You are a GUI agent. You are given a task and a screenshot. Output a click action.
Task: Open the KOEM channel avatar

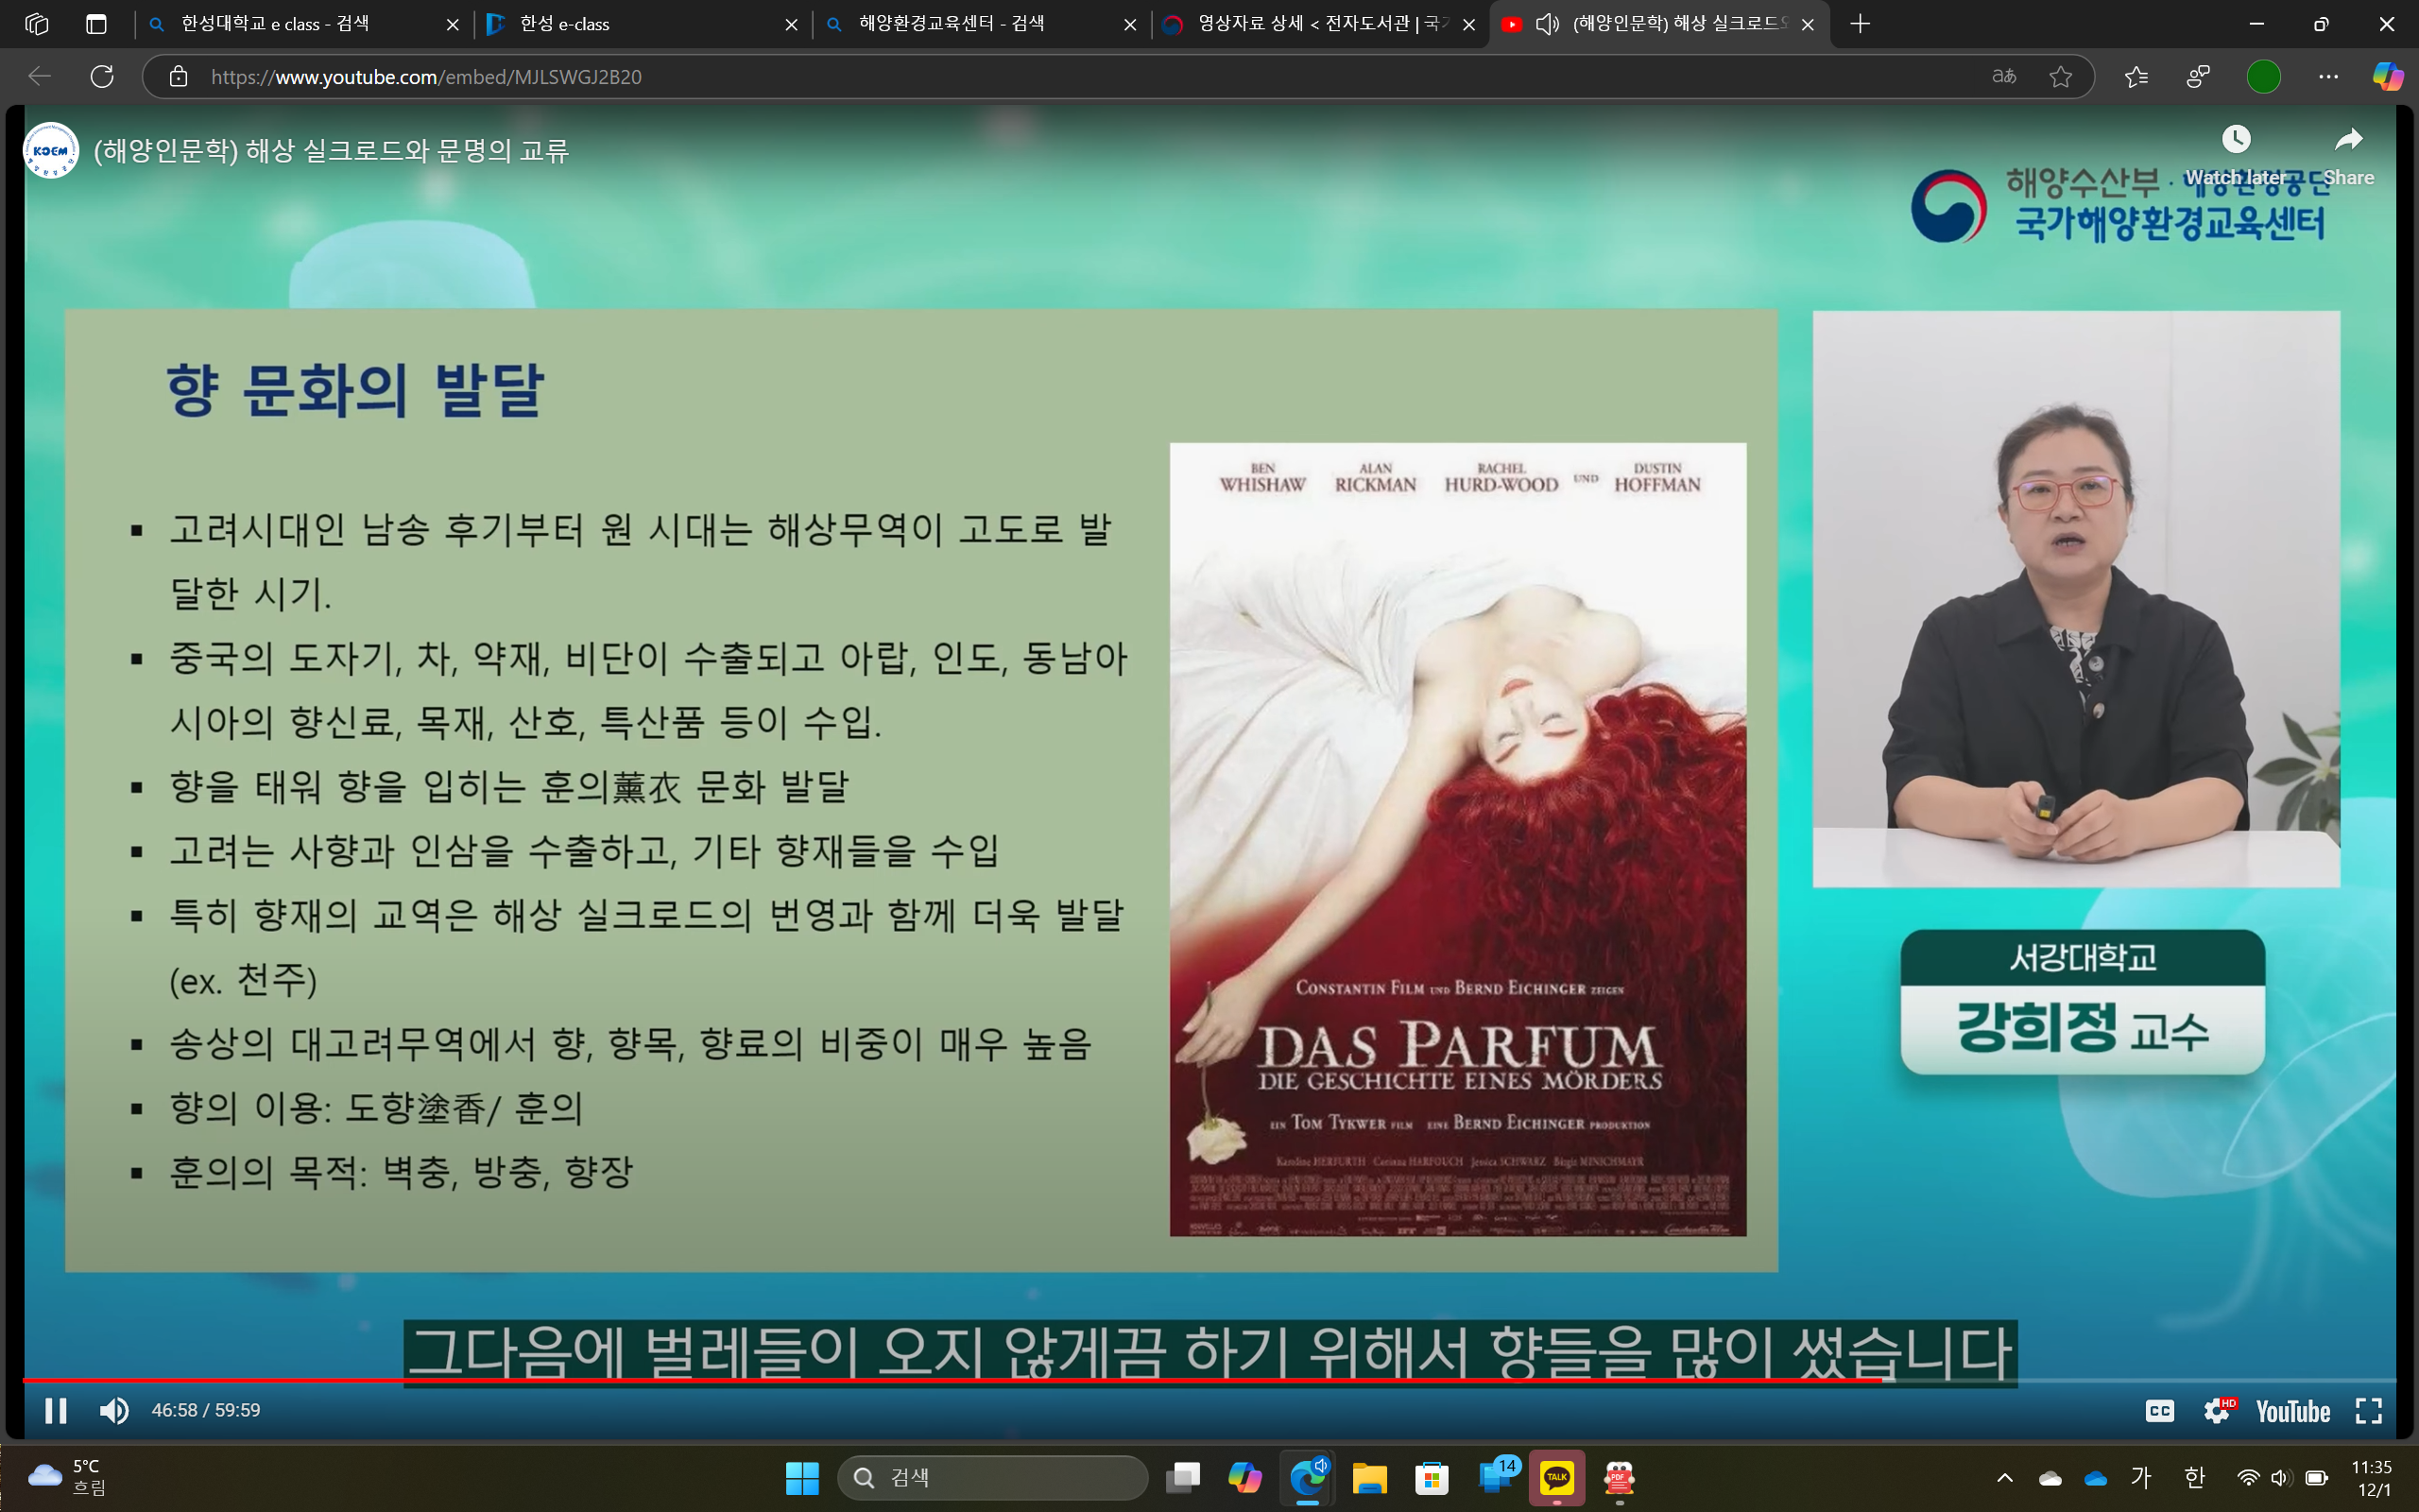pyautogui.click(x=51, y=151)
